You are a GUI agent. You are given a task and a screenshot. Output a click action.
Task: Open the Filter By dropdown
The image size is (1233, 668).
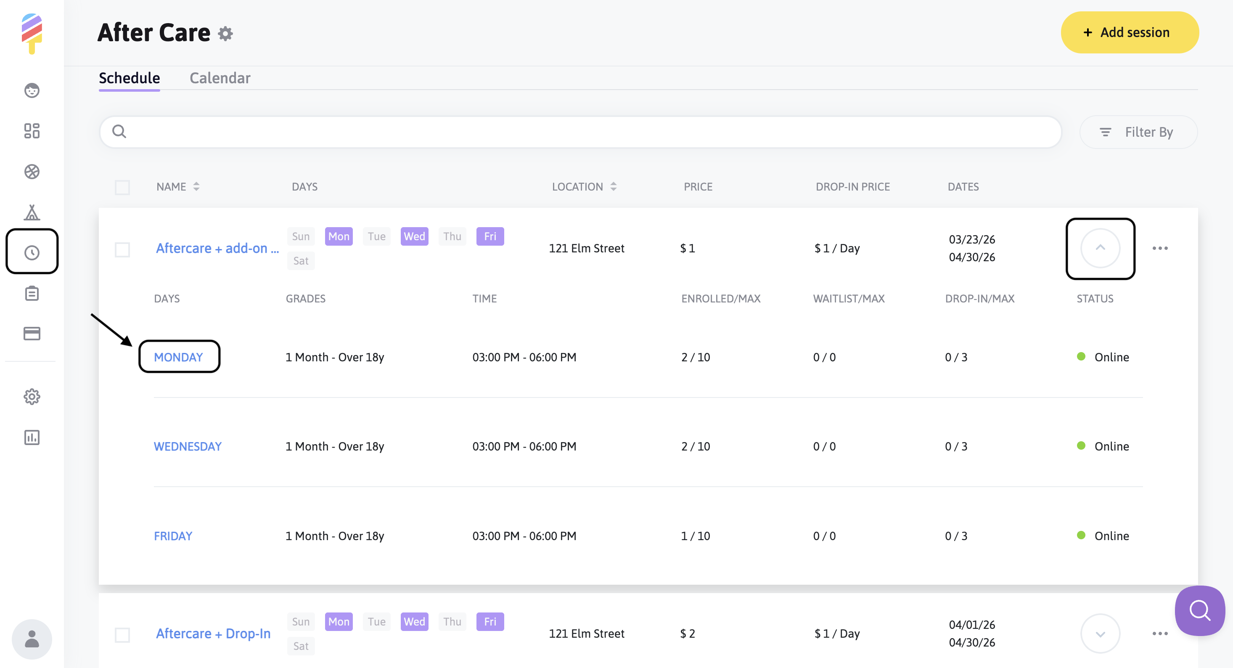(1138, 132)
